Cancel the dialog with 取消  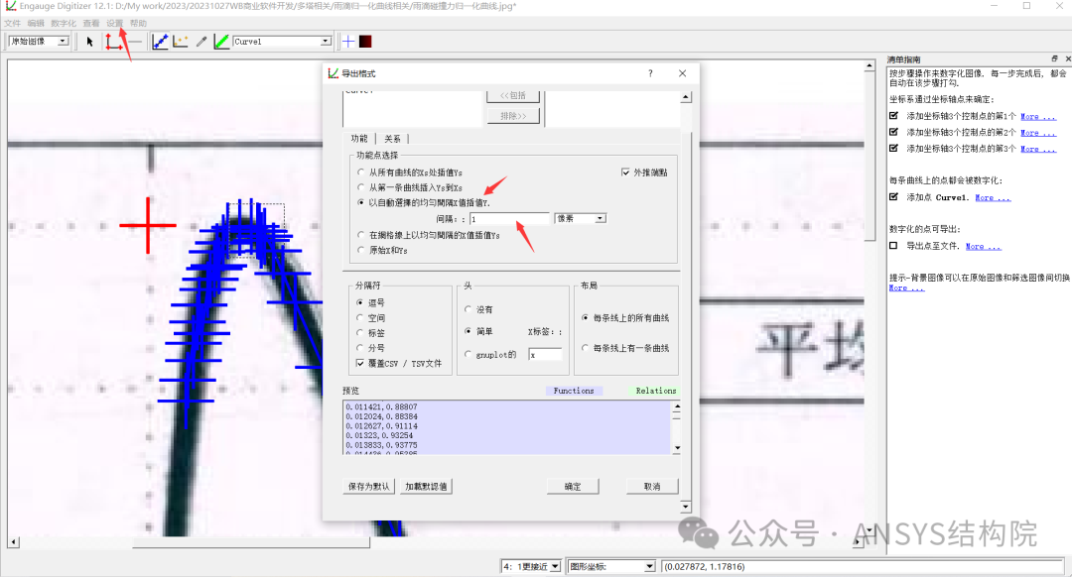(652, 486)
